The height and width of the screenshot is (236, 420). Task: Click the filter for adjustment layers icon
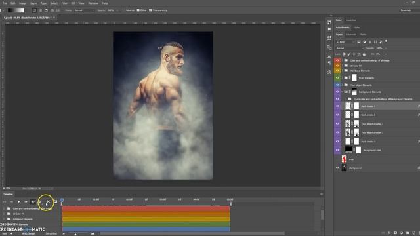364,42
